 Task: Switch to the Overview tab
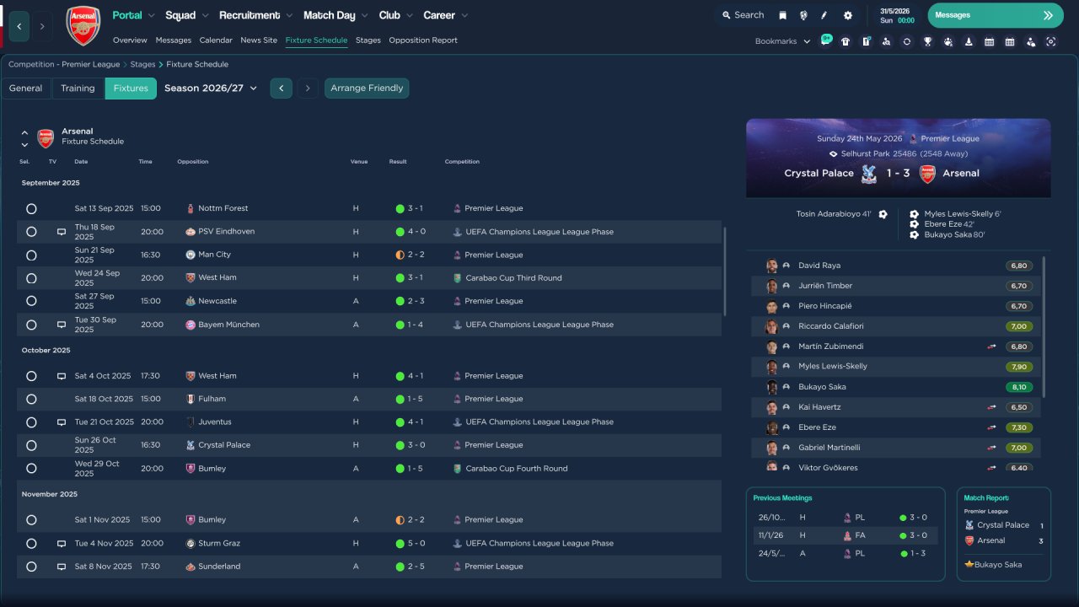point(130,40)
